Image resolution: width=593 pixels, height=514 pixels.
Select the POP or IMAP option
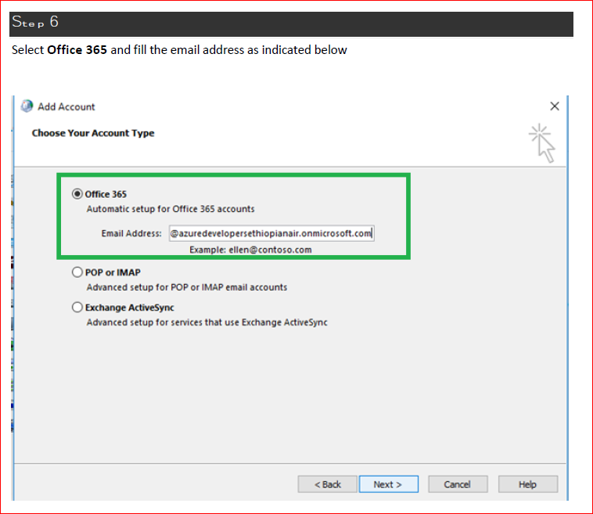(x=77, y=272)
